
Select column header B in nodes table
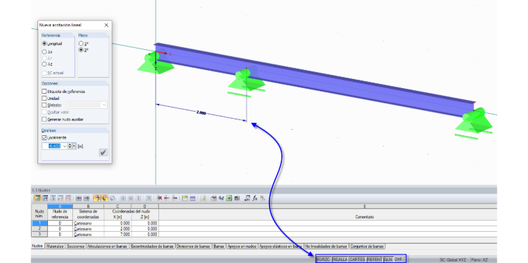[x=88, y=206]
